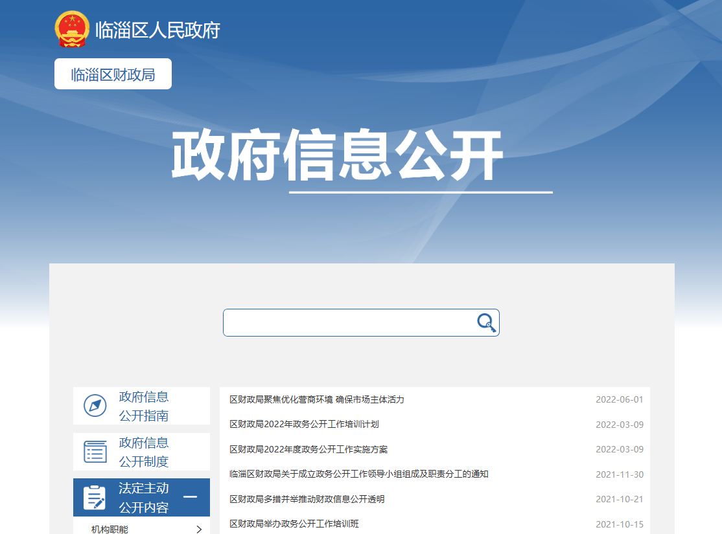
Task: Click the magnifying glass search icon
Action: (x=486, y=322)
